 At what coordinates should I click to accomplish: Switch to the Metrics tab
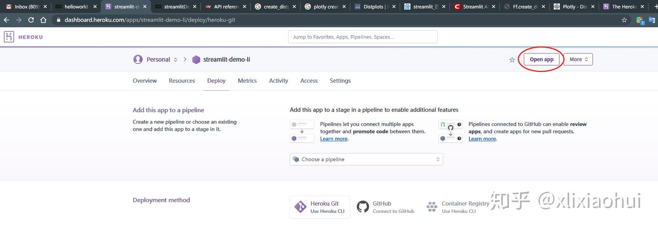247,81
